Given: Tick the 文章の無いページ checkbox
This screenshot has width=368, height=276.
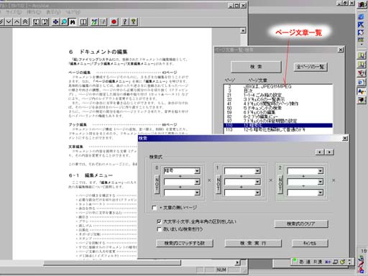Looking at the screenshot, I should [155, 208].
